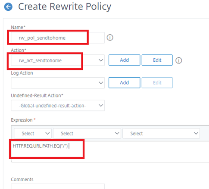Open the middle expression Select dropdown
Screen dimensions: 209x189
[x=87, y=133]
